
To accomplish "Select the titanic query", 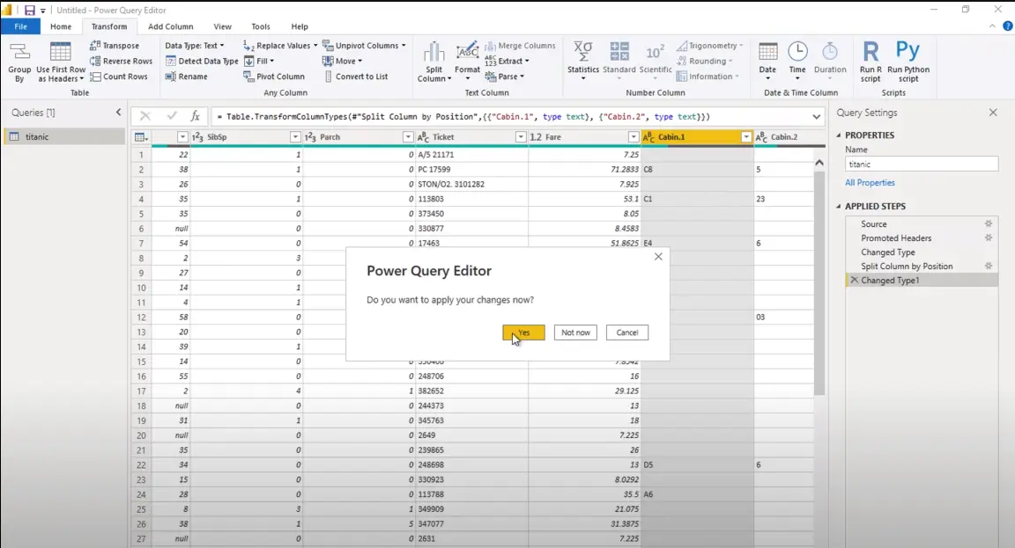I will tap(64, 137).
